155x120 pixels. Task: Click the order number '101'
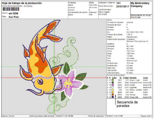coord(118,3)
